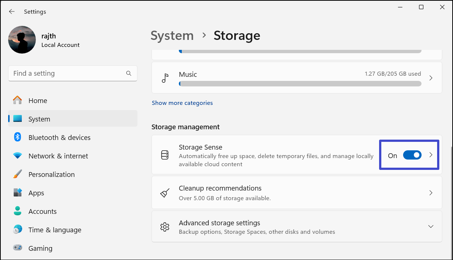Image resolution: width=453 pixels, height=260 pixels.
Task: Disable the Storage Sense toggle
Action: [x=412, y=155]
